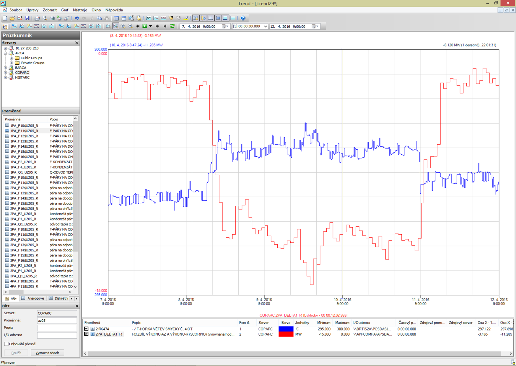Click the Print preview magnifier icon
The width and height of the screenshot is (516, 366).
tap(44, 18)
